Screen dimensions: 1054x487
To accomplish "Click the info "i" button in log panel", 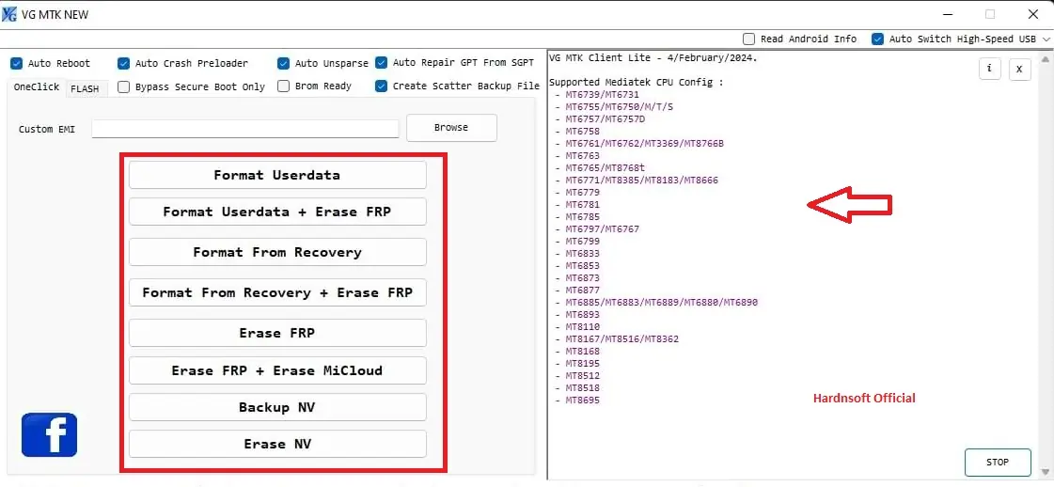I will 989,69.
